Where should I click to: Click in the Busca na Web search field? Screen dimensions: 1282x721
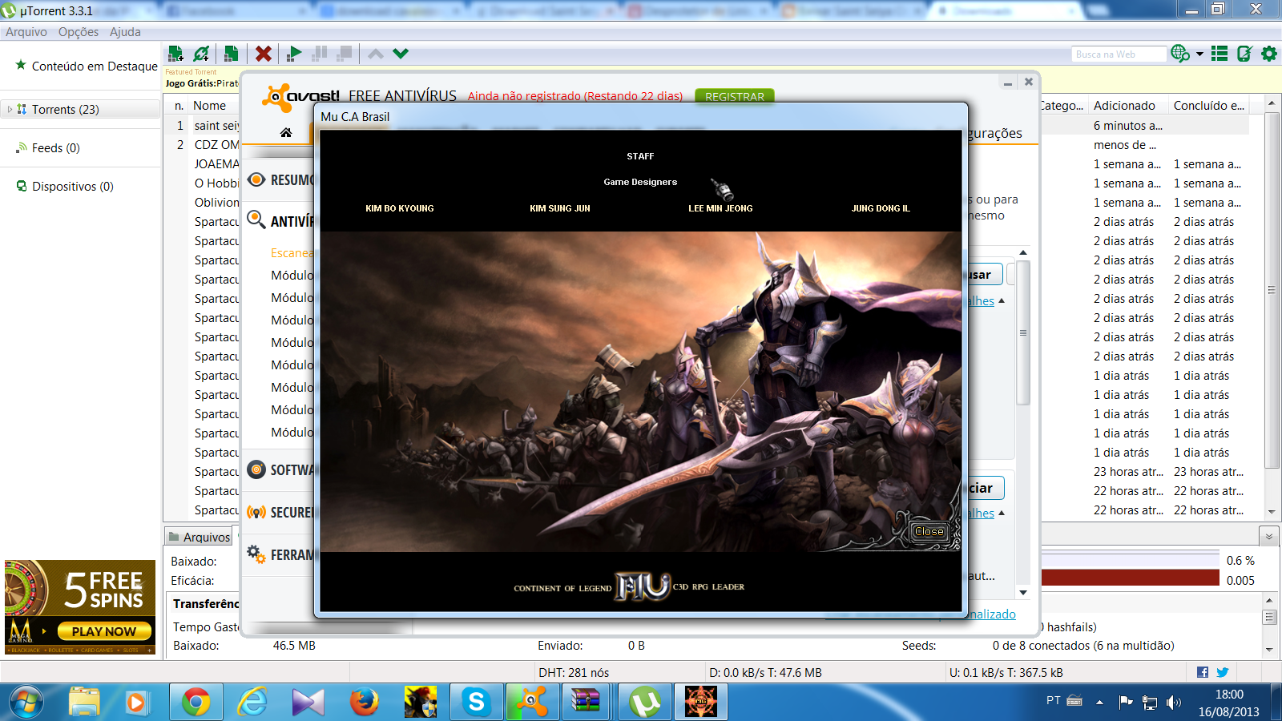point(1119,54)
